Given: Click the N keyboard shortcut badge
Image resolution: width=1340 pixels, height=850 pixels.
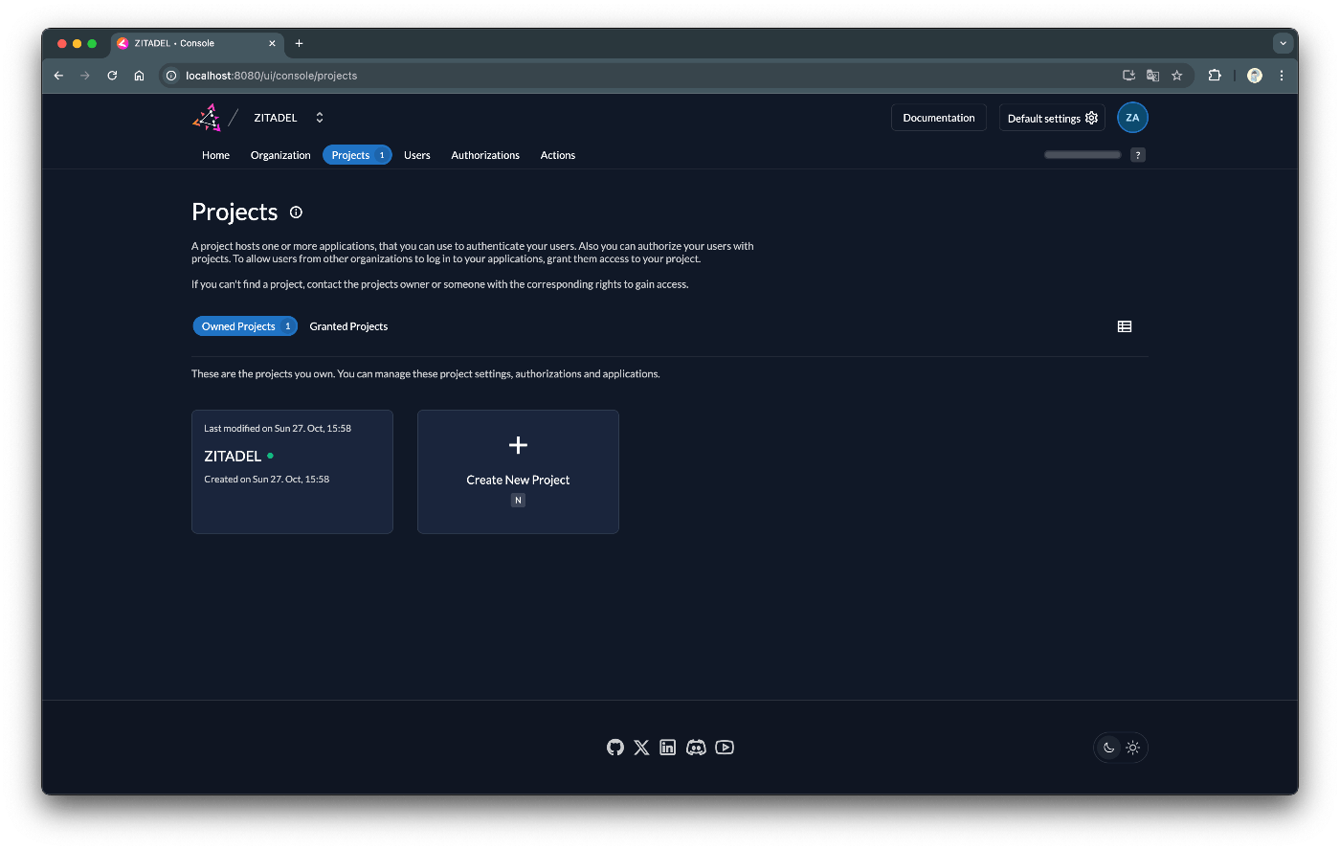Looking at the screenshot, I should coord(518,501).
